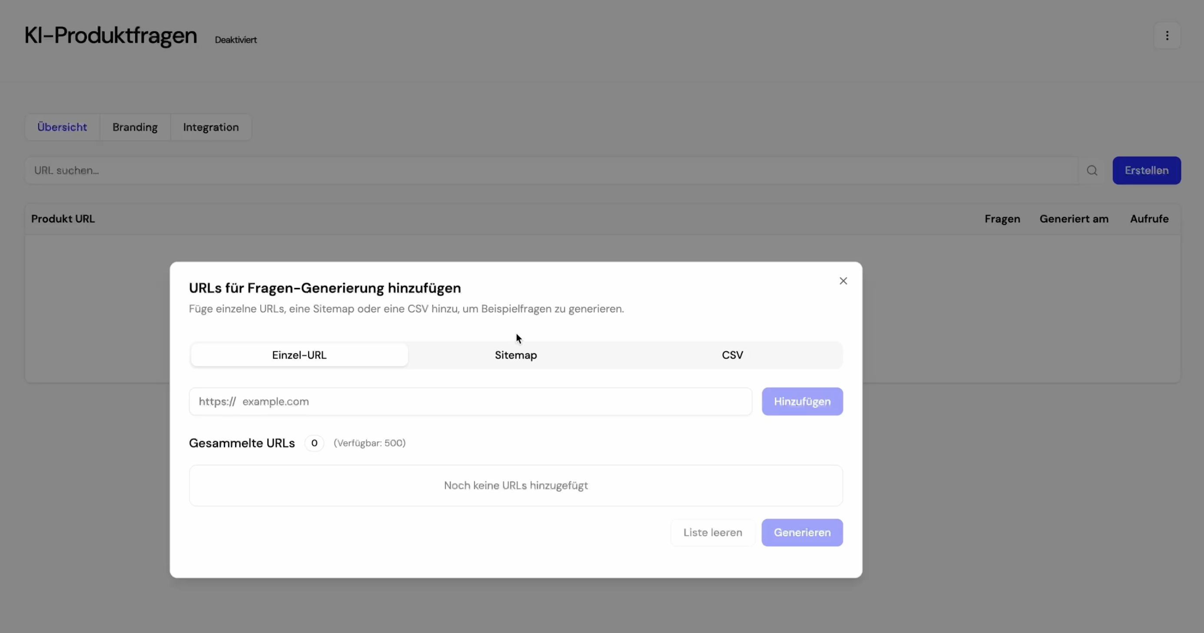Switch to the Sitemap tab
1204x633 pixels.
click(x=515, y=355)
